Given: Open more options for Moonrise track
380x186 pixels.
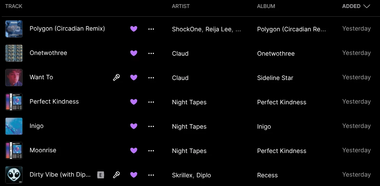Looking at the screenshot, I should pos(151,151).
